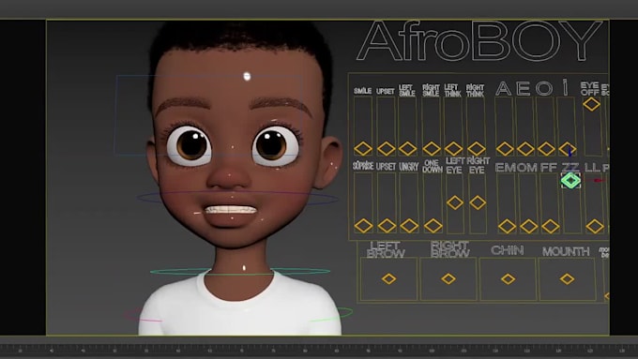Click the ONE DOWN diamond control
This screenshot has width=638, height=359.
pyautogui.click(x=433, y=226)
